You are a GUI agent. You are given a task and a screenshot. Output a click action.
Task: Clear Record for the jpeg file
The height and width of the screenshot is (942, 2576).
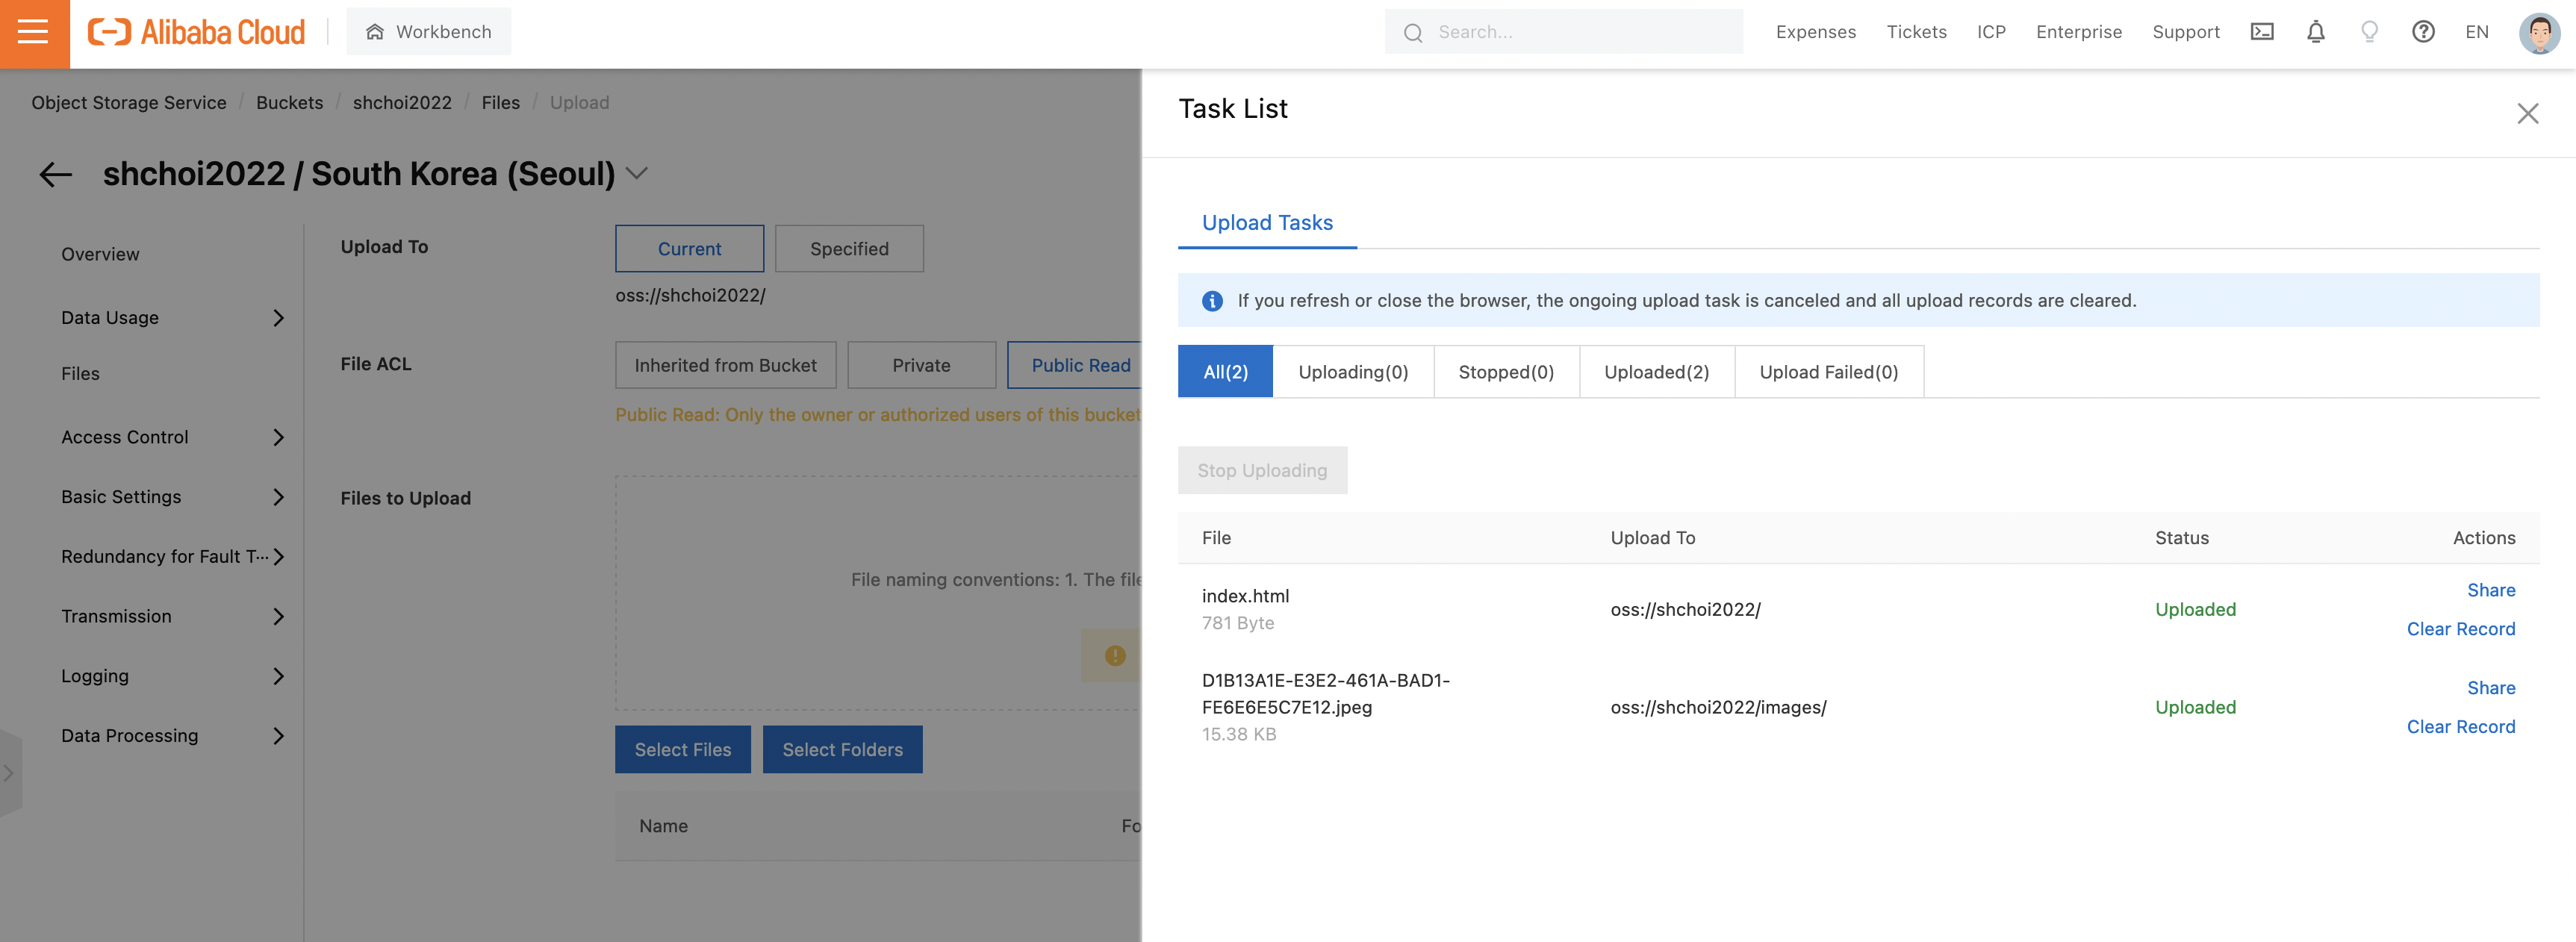pyautogui.click(x=2460, y=727)
